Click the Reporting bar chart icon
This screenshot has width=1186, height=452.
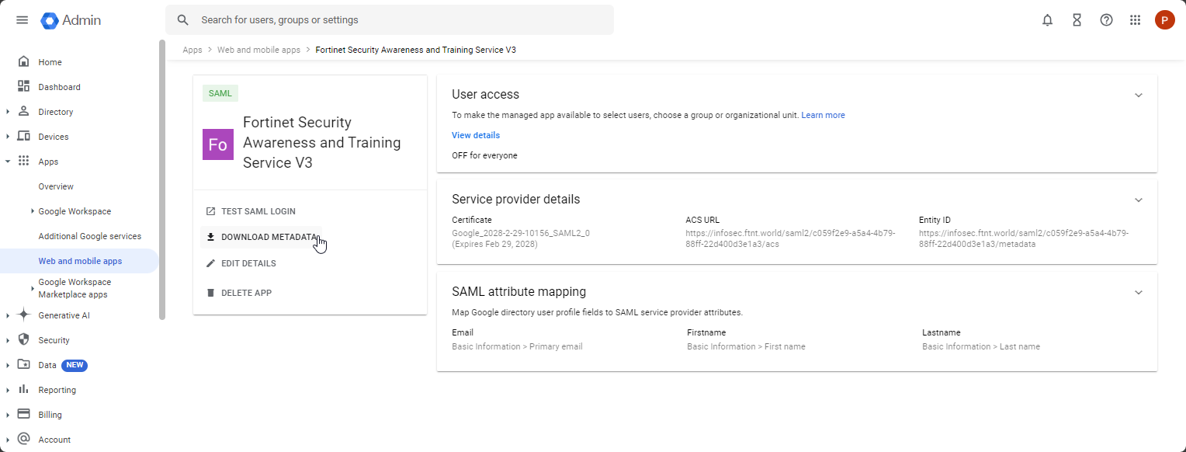click(23, 390)
